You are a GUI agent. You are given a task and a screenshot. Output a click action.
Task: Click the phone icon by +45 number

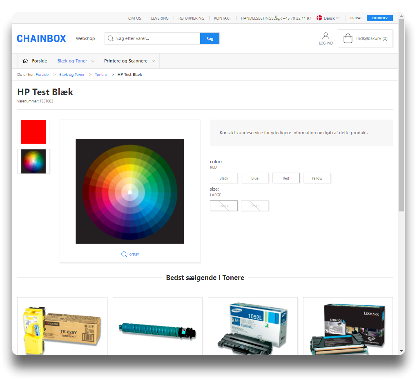tap(278, 18)
